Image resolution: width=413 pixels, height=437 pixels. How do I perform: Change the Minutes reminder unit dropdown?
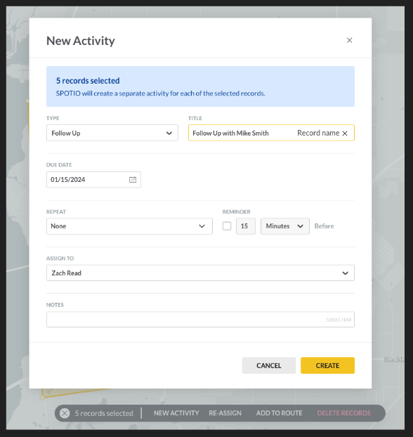pyautogui.click(x=284, y=226)
